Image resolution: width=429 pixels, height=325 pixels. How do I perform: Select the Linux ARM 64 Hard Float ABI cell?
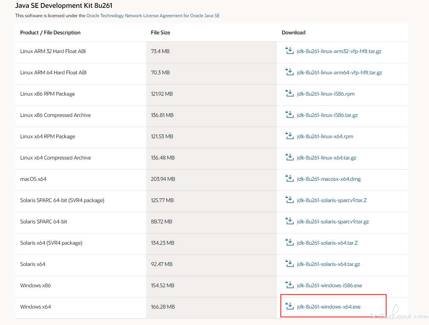[x=81, y=74]
